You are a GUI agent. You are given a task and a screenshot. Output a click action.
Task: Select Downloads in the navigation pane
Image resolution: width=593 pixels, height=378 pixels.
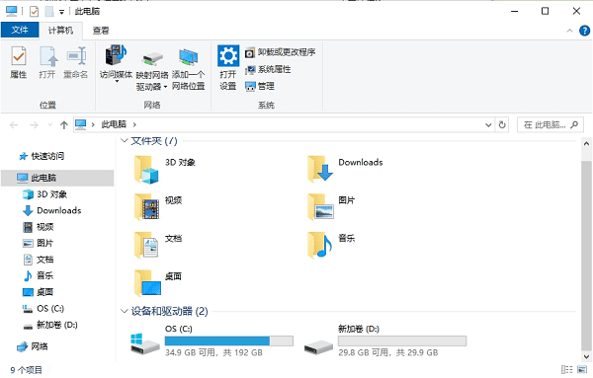[59, 210]
